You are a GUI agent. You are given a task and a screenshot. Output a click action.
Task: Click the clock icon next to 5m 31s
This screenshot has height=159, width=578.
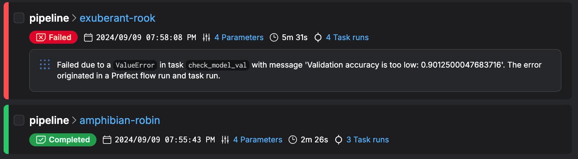click(x=274, y=38)
